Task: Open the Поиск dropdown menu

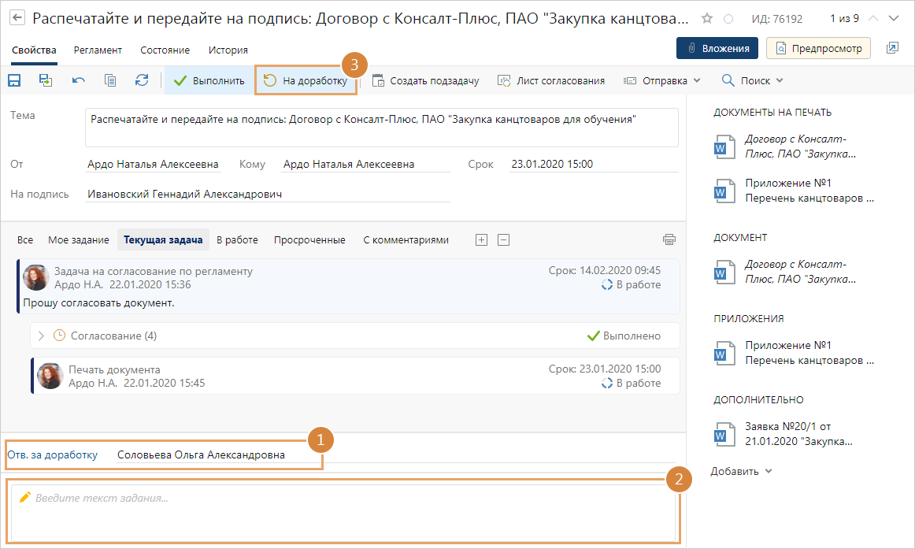Action: pyautogui.click(x=753, y=80)
